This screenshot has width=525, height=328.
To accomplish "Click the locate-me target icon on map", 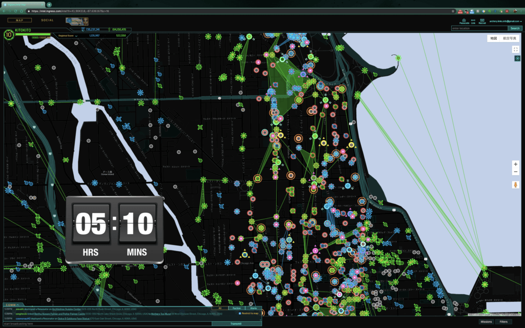I will (517, 58).
